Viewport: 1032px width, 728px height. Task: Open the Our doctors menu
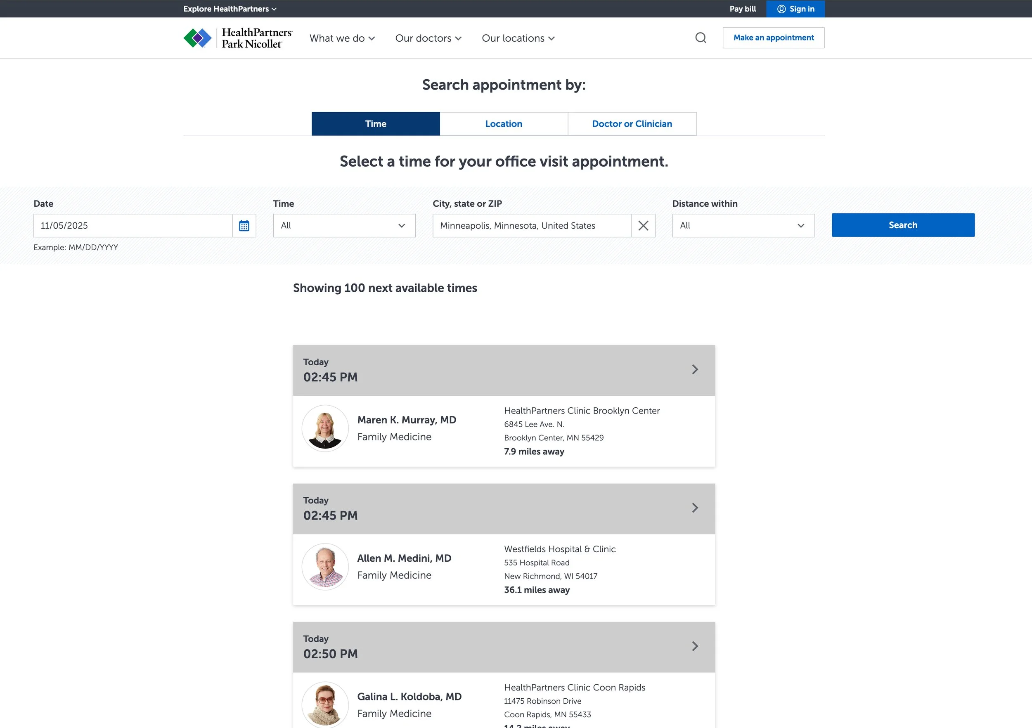coord(428,38)
